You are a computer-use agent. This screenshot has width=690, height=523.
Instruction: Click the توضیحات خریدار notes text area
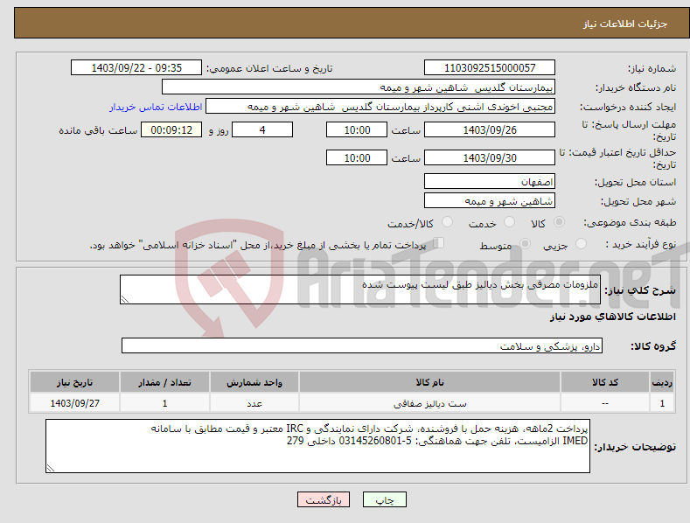point(317,446)
